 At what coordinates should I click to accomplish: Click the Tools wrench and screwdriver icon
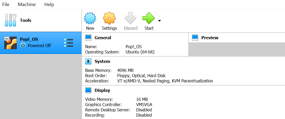10,20
